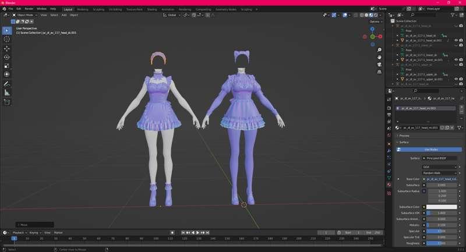Choose the Scale tool
The image size is (466, 252).
pos(7,66)
